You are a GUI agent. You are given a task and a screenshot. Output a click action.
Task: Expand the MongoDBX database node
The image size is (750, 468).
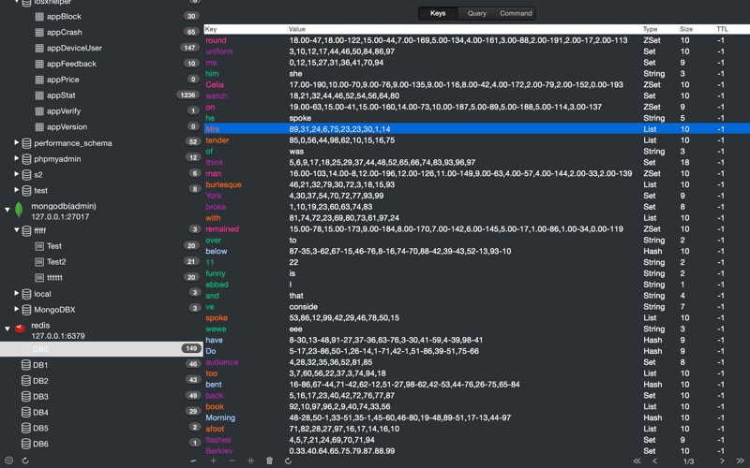tap(16, 309)
